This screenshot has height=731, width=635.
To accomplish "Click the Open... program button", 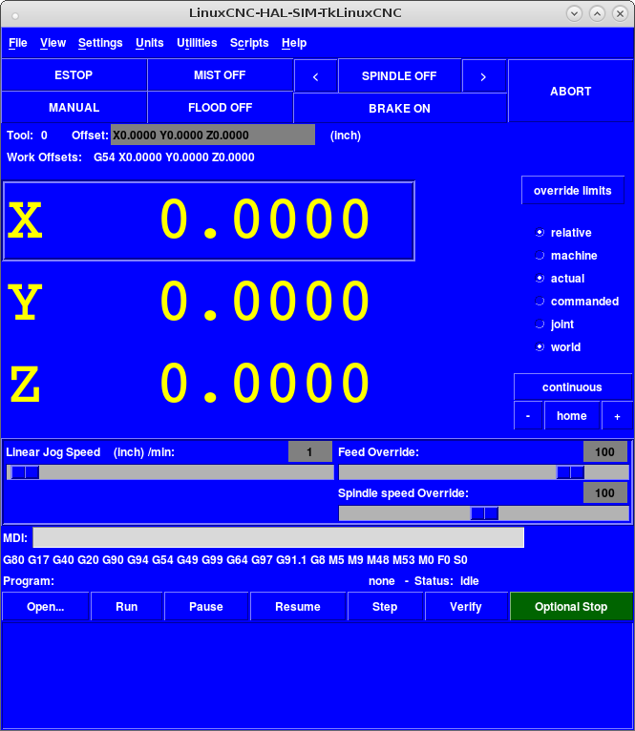I will pyautogui.click(x=46, y=607).
